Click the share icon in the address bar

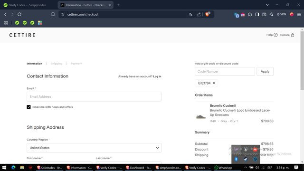199,14
